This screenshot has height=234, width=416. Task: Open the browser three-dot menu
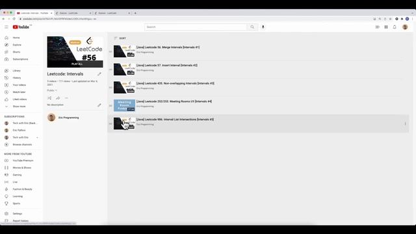(412, 19)
